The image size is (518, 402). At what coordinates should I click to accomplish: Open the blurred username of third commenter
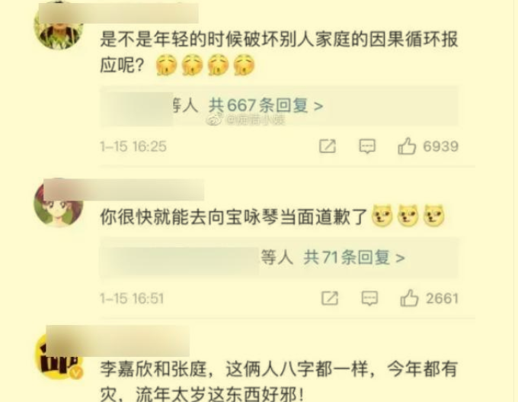117,341
